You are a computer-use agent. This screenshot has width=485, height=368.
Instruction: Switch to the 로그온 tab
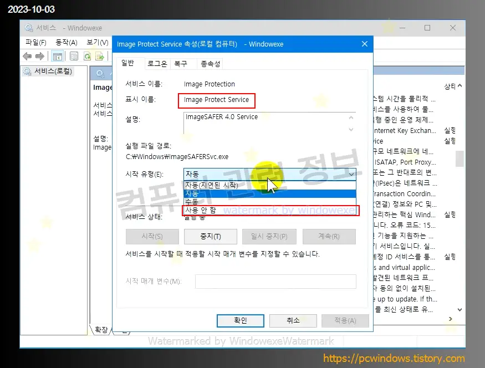click(157, 64)
